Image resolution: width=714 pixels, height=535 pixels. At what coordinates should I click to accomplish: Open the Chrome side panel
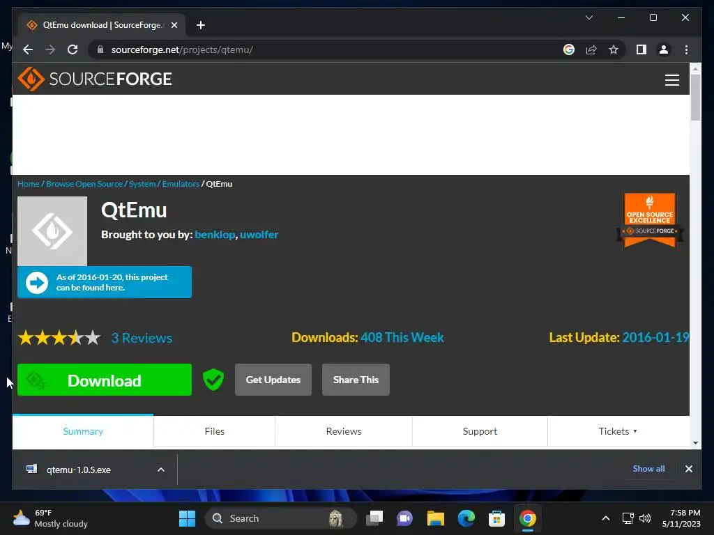[x=641, y=49]
